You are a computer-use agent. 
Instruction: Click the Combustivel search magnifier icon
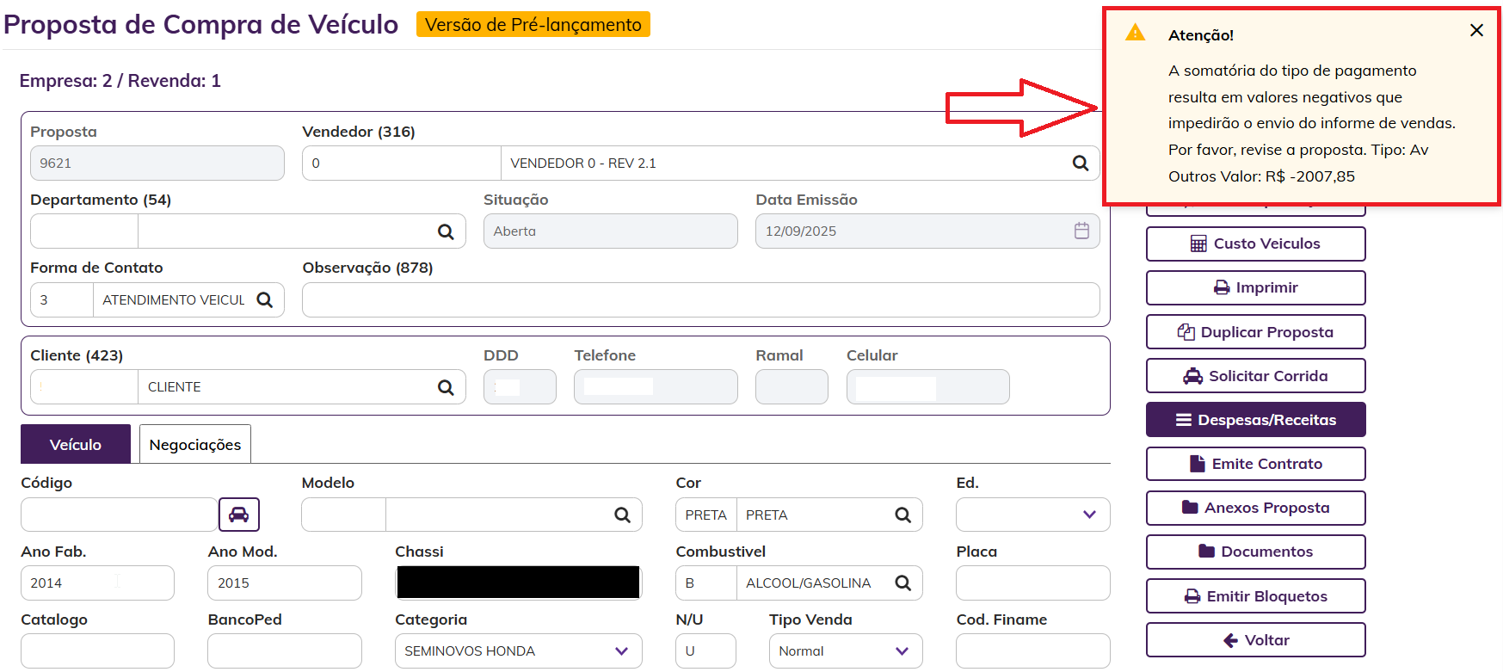pos(902,583)
